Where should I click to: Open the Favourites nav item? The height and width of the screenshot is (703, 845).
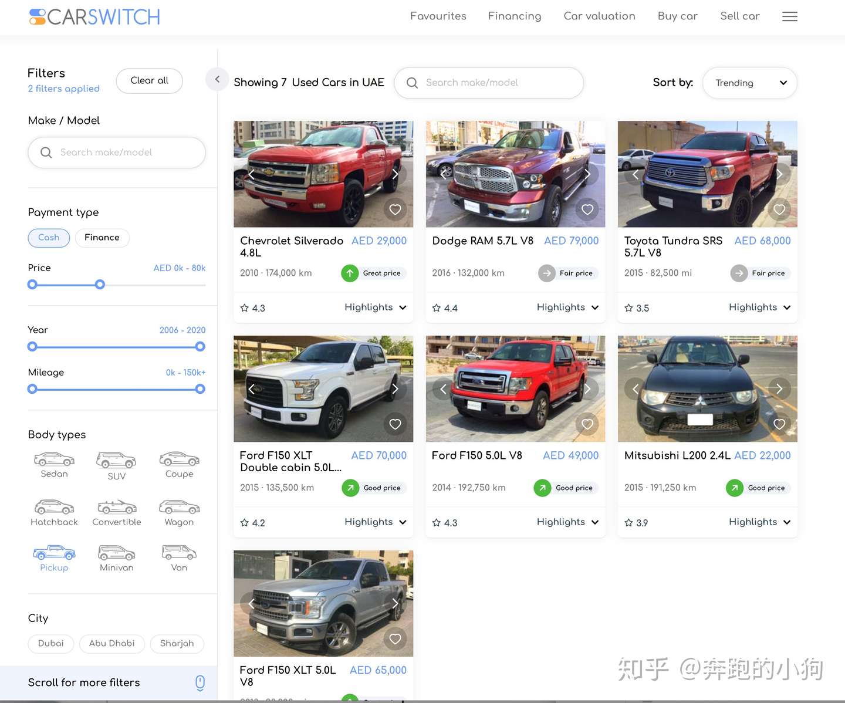(438, 16)
